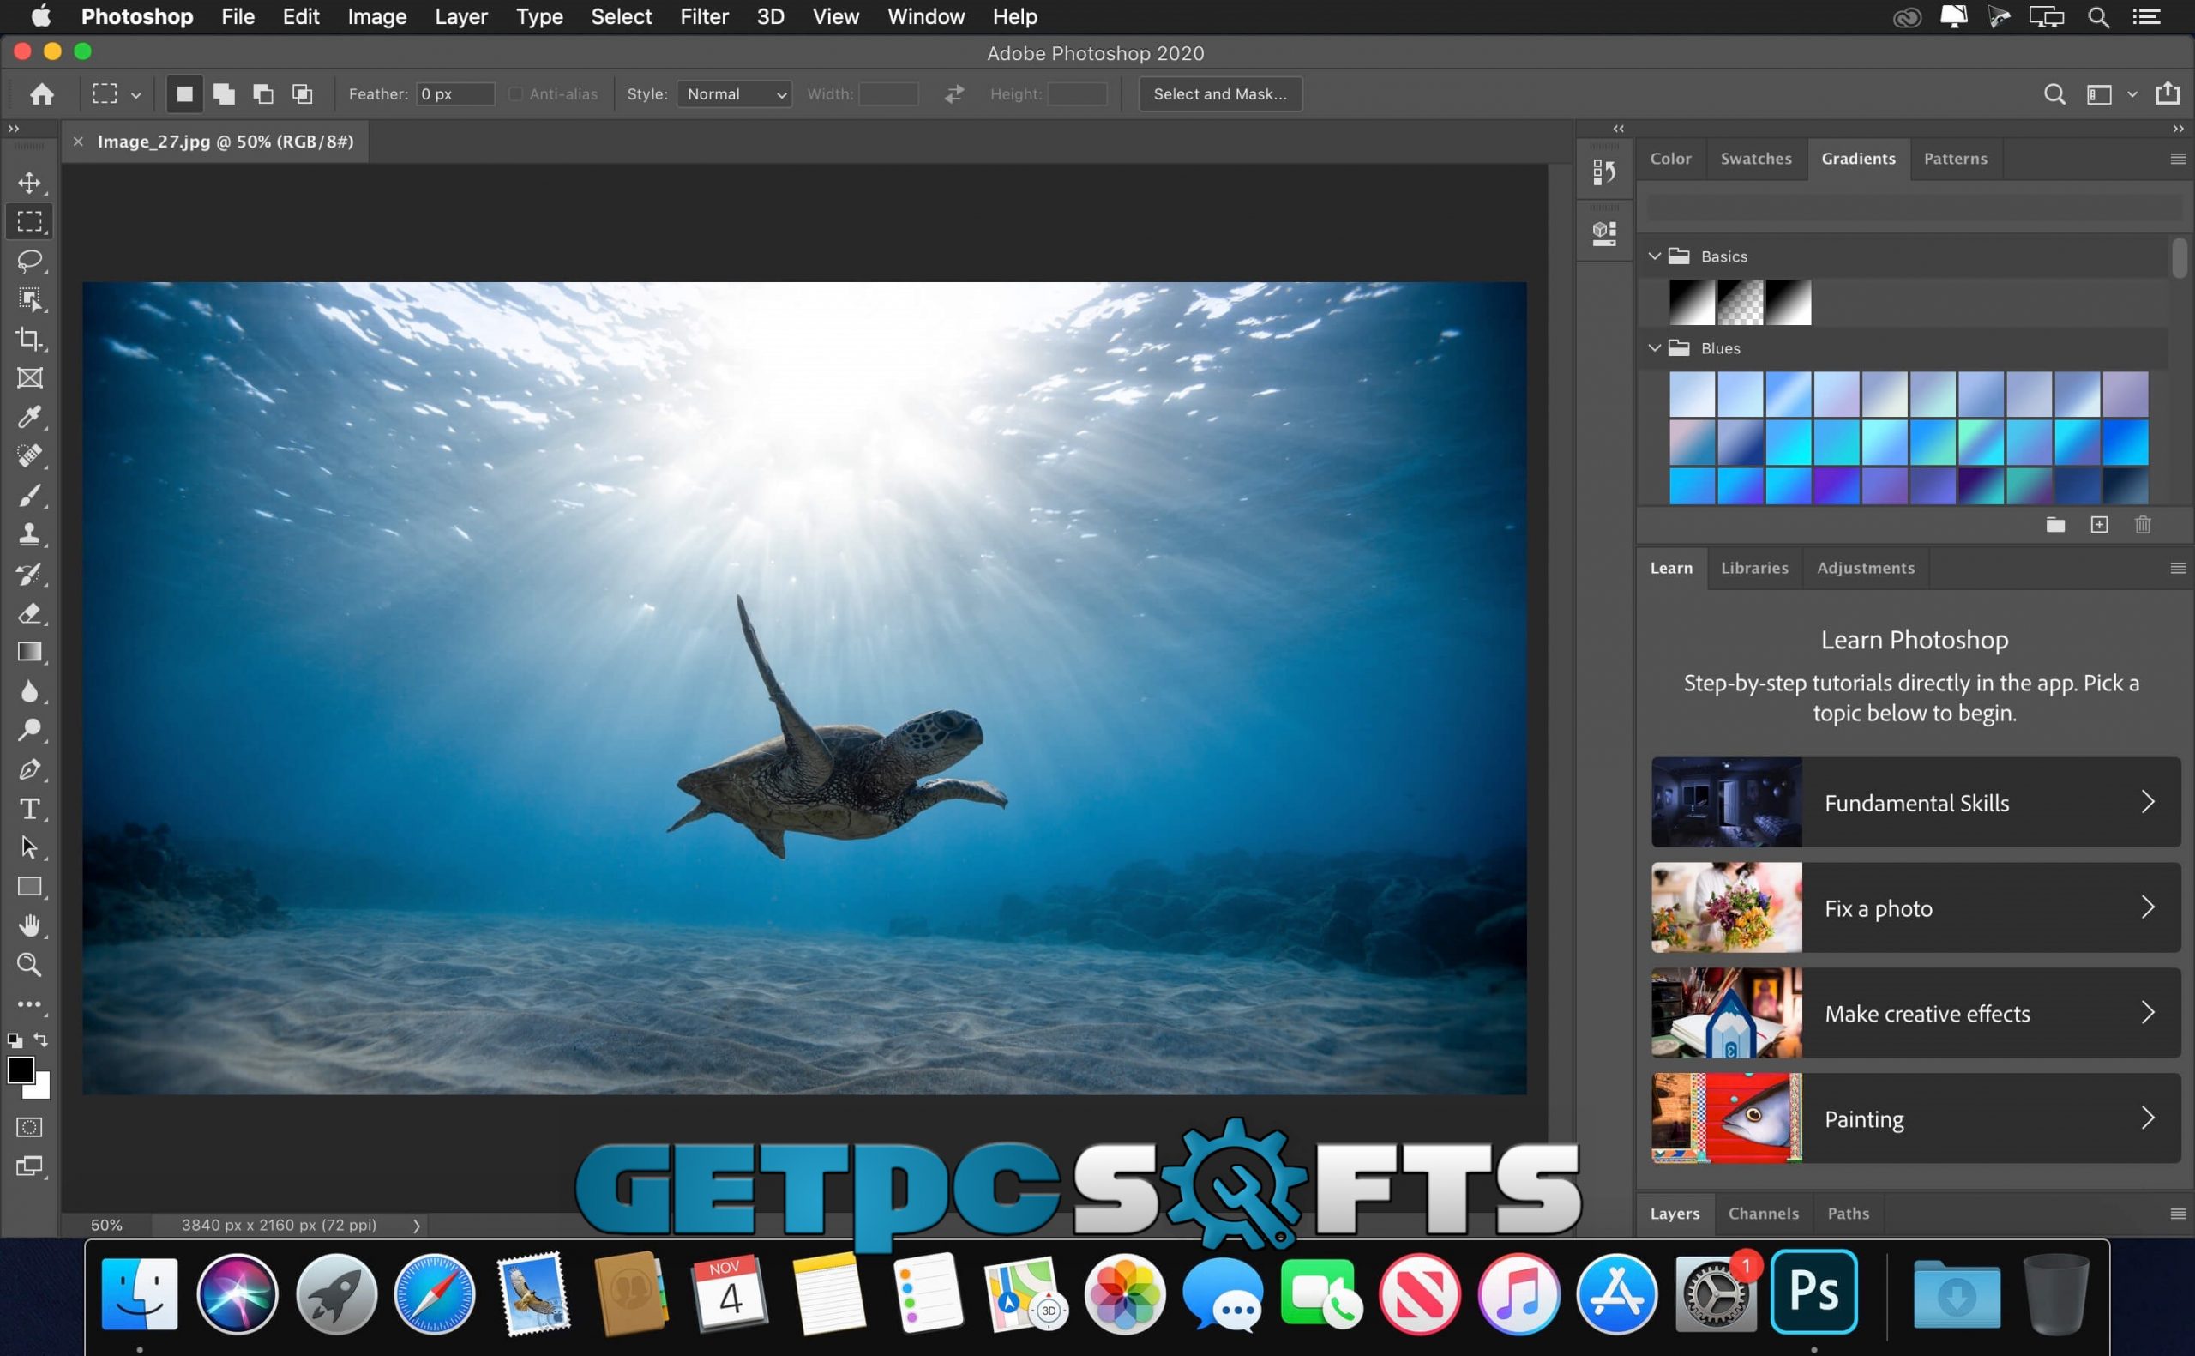Select the Clone Stamp tool
2195x1356 pixels.
pyautogui.click(x=29, y=534)
